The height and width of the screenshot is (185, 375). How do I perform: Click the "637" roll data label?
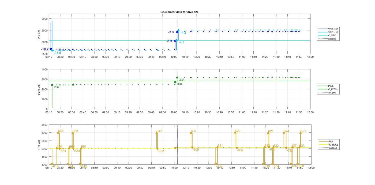pos(194,131)
